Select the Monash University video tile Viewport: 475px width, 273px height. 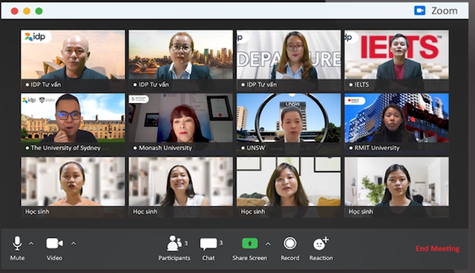tap(181, 123)
